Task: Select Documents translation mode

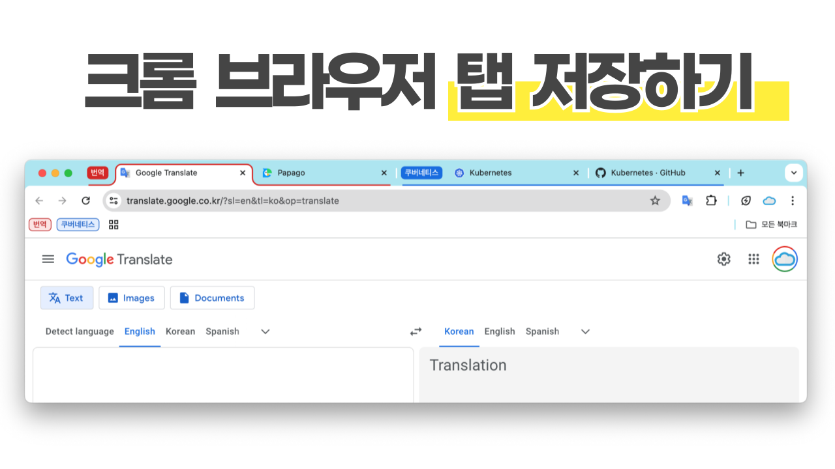Action: [212, 298]
